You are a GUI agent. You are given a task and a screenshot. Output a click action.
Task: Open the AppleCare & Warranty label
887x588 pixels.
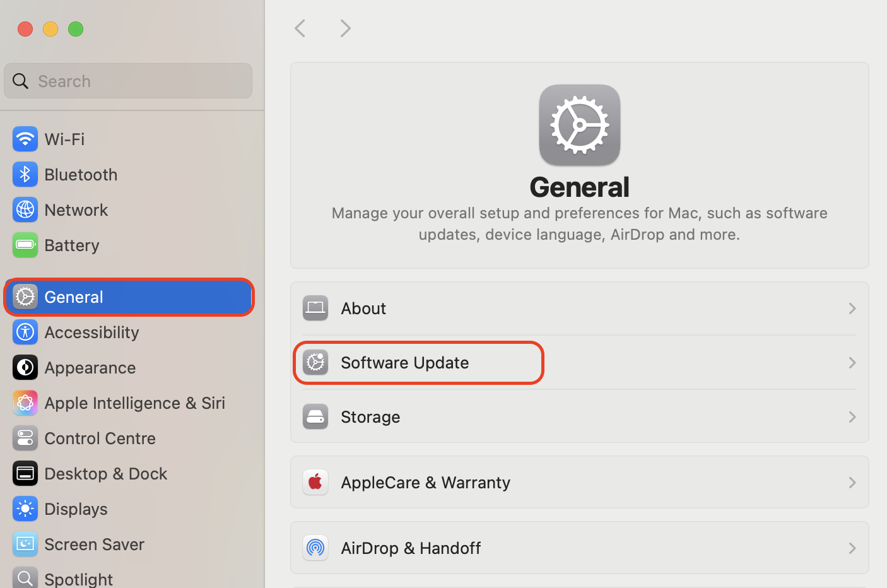coord(426,483)
